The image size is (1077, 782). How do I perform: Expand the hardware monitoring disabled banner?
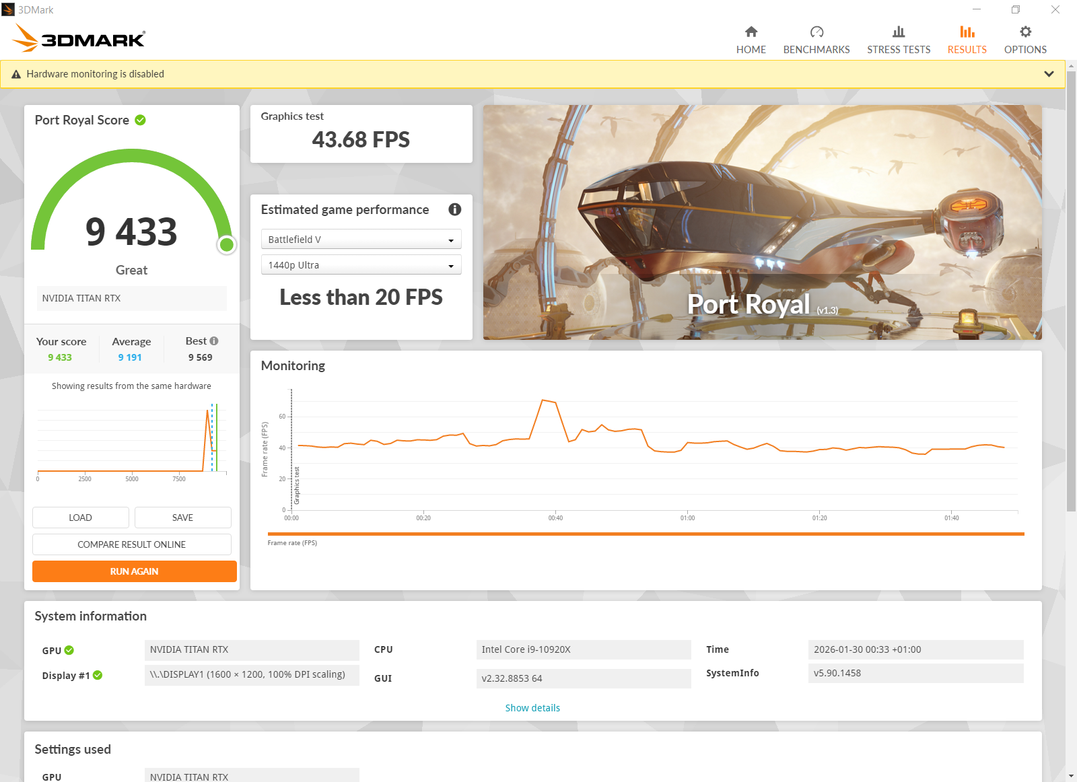[x=1049, y=74]
